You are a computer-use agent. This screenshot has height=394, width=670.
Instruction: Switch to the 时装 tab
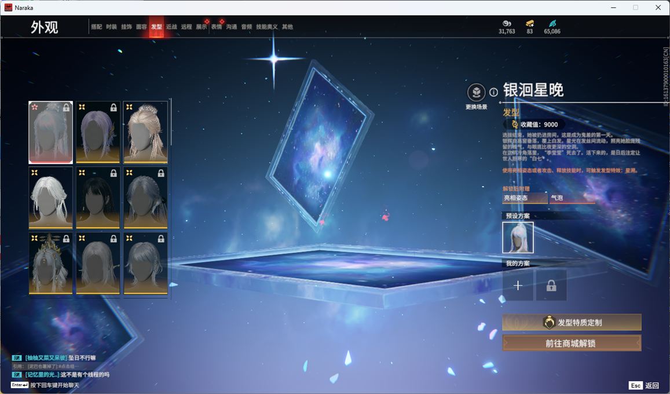pos(111,27)
